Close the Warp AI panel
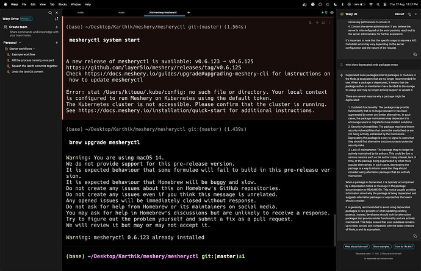The image size is (421, 271). tap(416, 14)
